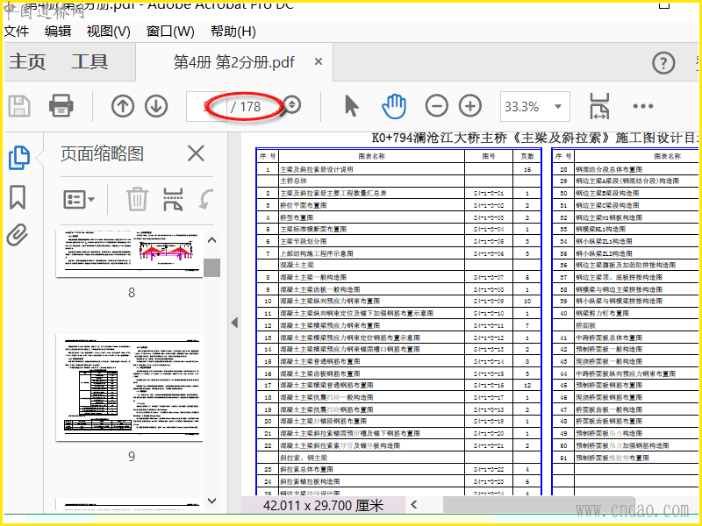The image size is (702, 526).
Task: Click the Print icon in toolbar
Action: (x=61, y=105)
